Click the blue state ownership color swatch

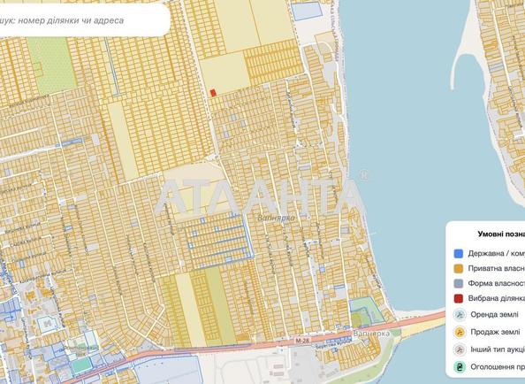(459, 254)
